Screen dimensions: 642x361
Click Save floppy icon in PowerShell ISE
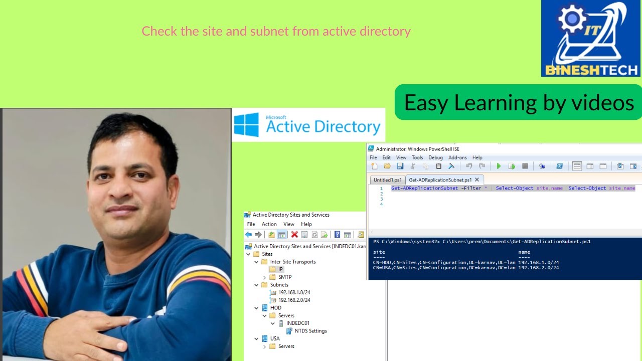point(400,166)
